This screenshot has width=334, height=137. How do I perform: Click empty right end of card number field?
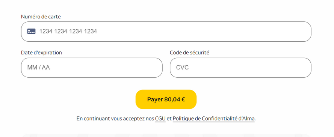point(277,32)
